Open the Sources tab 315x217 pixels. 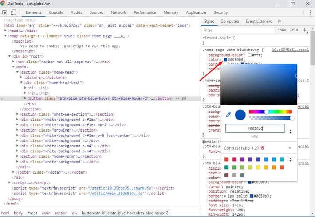[96, 12]
